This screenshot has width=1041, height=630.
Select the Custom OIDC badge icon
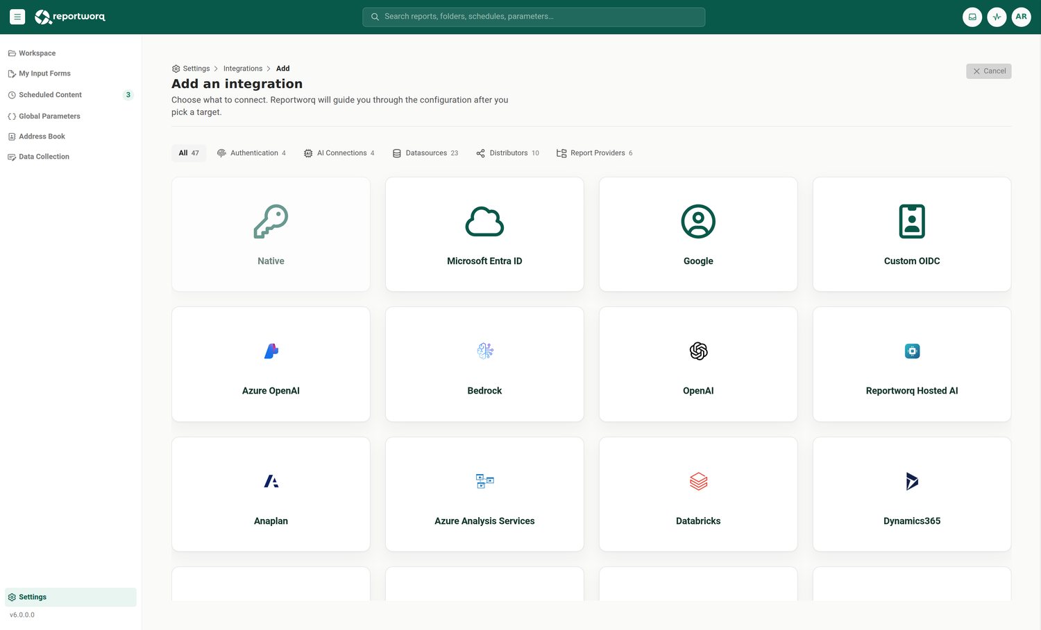tap(912, 222)
